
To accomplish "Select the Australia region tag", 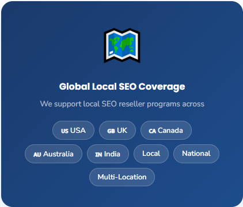I will click(x=54, y=154).
